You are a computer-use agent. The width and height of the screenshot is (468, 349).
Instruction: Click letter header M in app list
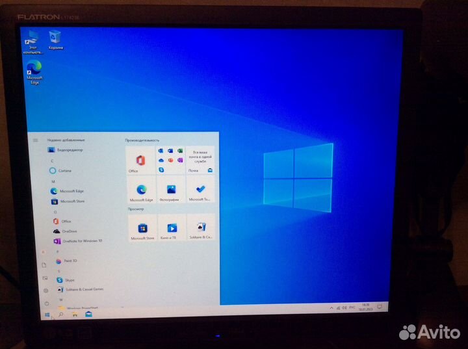coord(53,181)
